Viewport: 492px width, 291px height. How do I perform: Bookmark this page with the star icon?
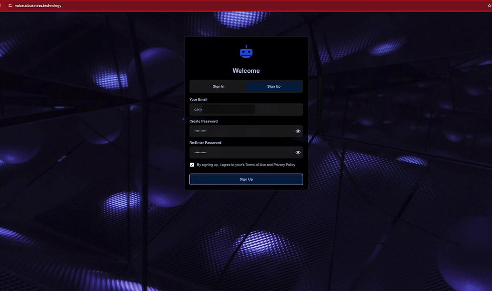(x=489, y=6)
